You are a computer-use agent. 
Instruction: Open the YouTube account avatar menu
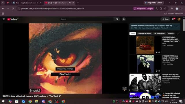coord(179,19)
